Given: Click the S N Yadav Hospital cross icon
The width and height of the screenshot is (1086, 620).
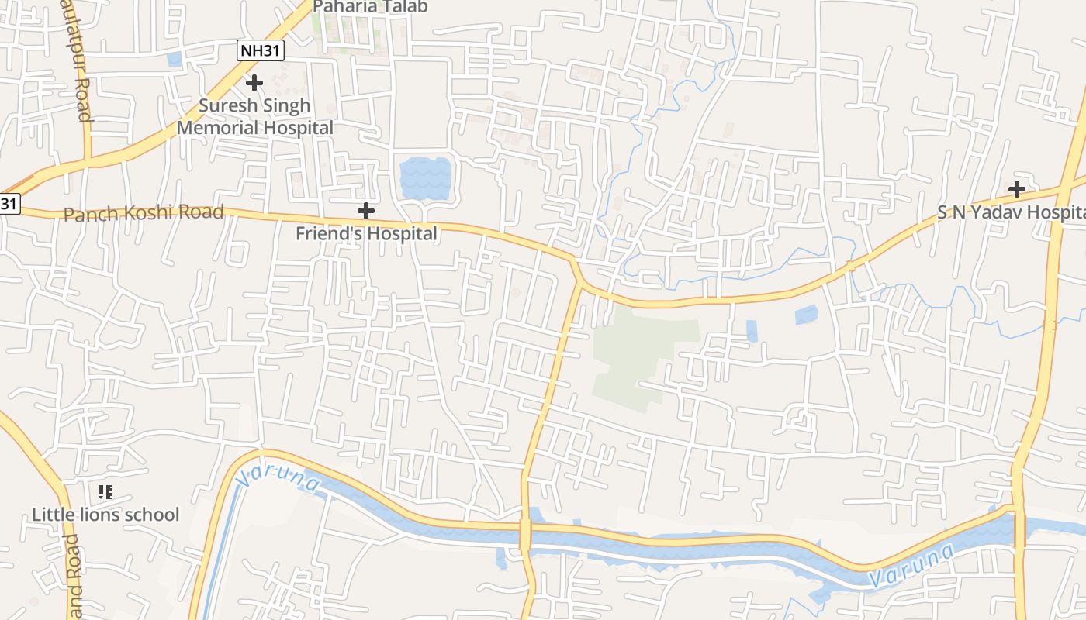Looking at the screenshot, I should [x=1016, y=188].
